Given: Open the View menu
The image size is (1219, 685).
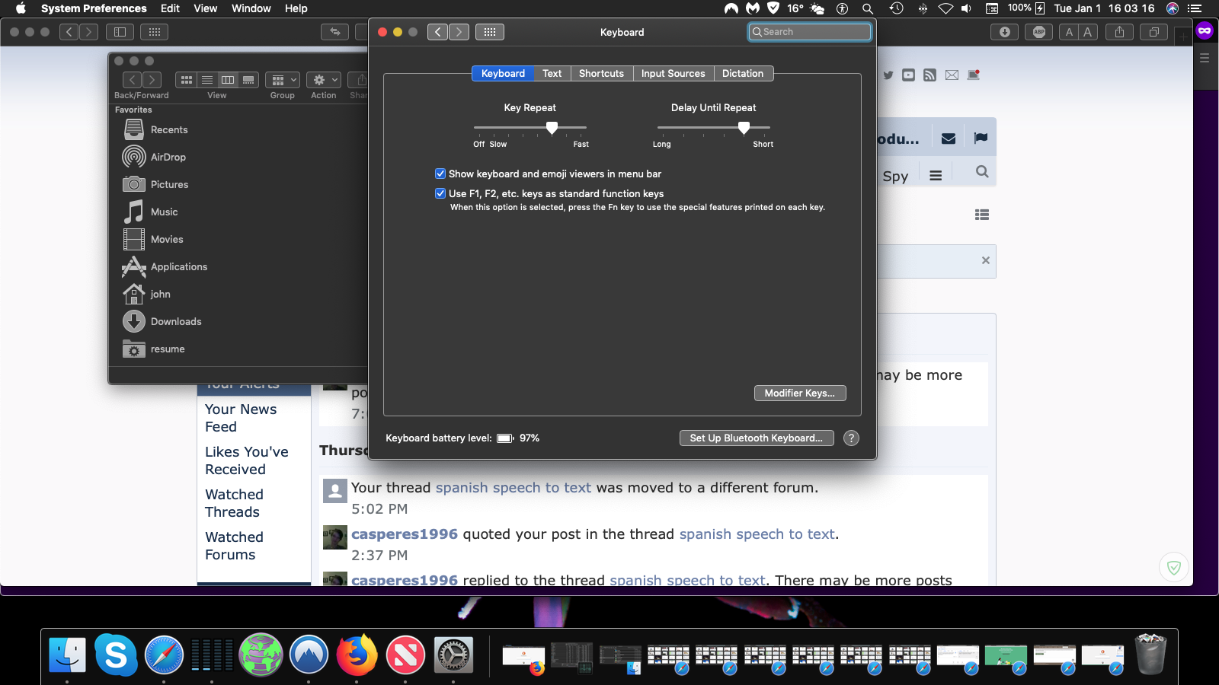Looking at the screenshot, I should coord(205,8).
